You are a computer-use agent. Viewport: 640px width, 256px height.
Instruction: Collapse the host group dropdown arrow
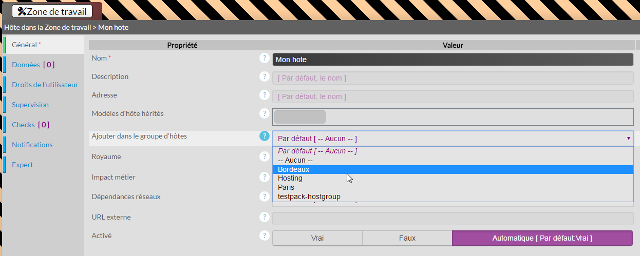(x=628, y=139)
